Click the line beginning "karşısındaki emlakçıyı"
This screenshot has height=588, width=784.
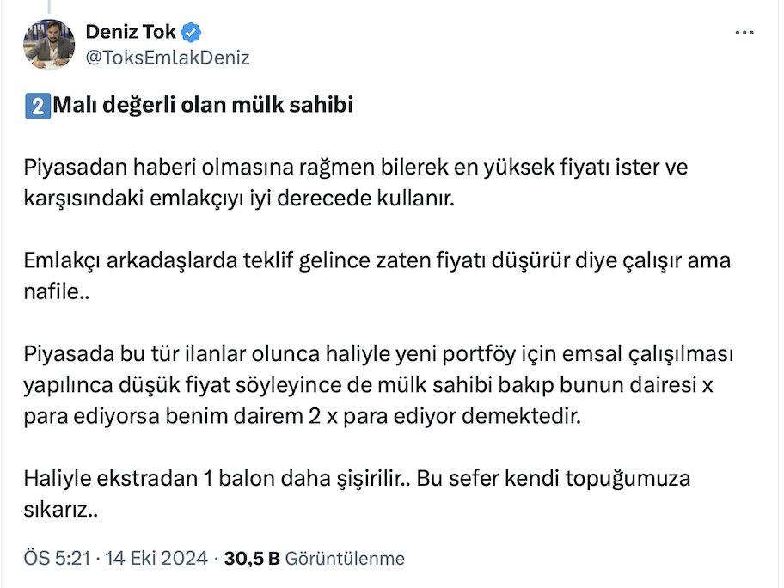click(236, 199)
